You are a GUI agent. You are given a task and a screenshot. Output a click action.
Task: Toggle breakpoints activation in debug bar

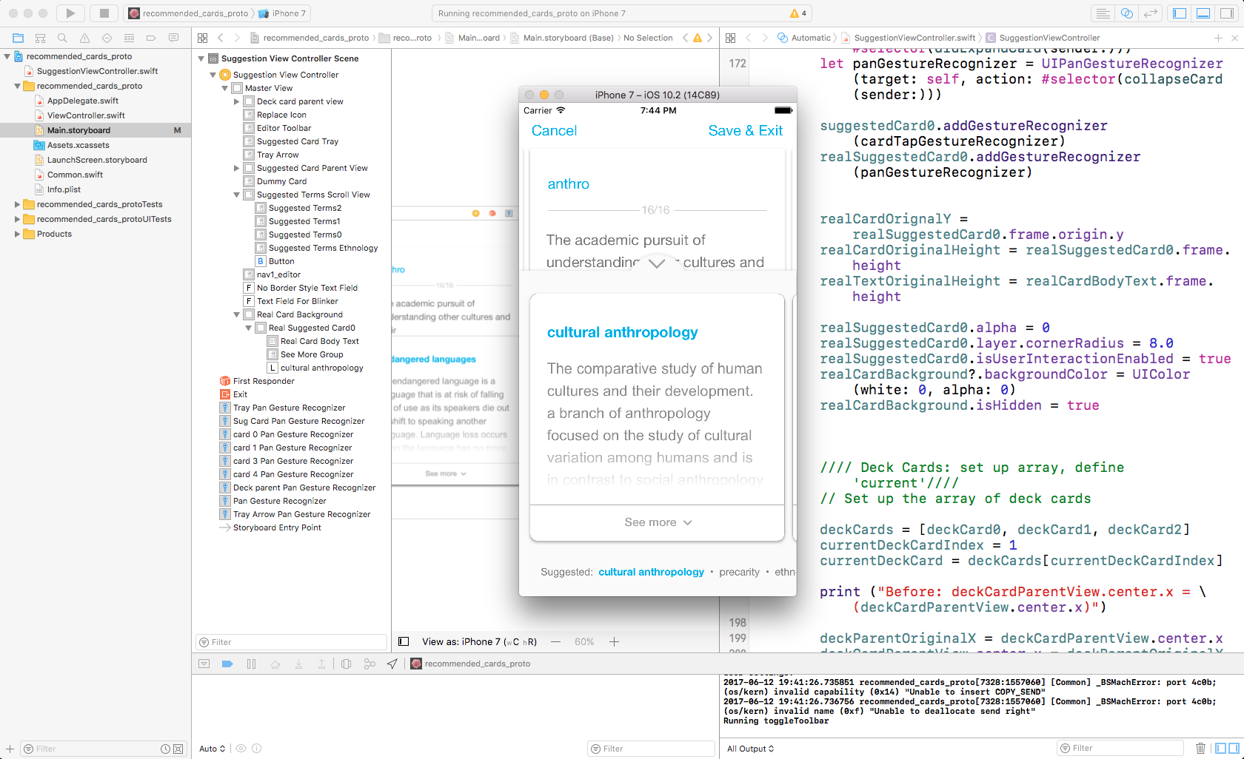click(227, 664)
